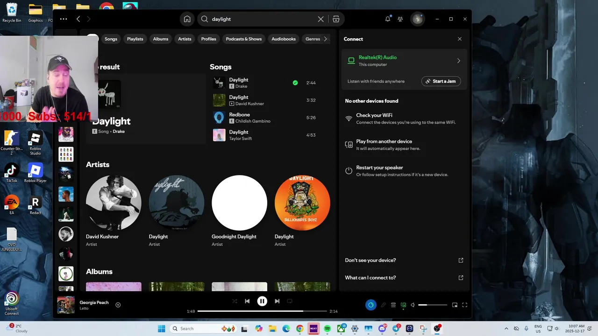Play Daylight by Taylor Swift
The image size is (598, 336).
pyautogui.click(x=219, y=135)
